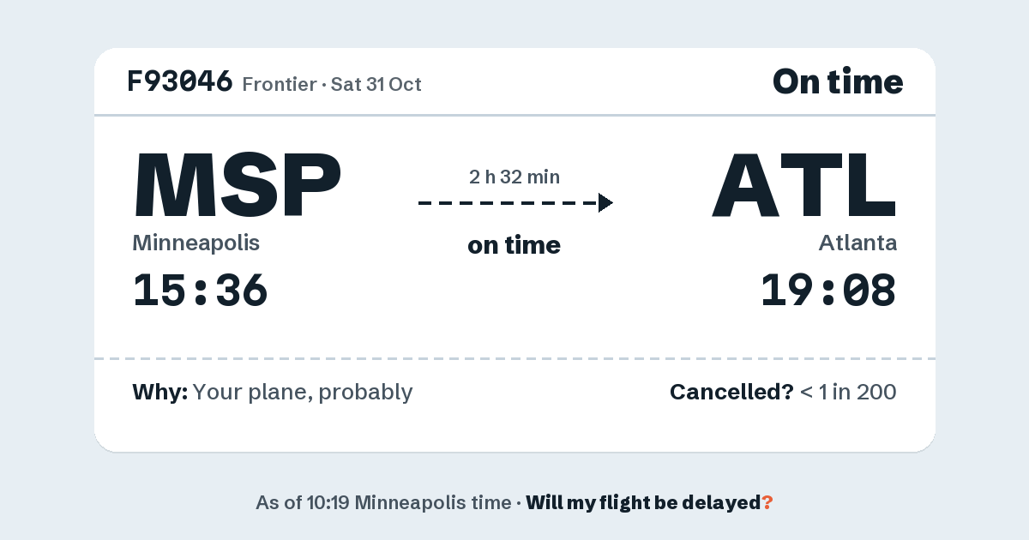The height and width of the screenshot is (540, 1029).
Task: Click the arrowhead of the route line
Action: pos(605,203)
